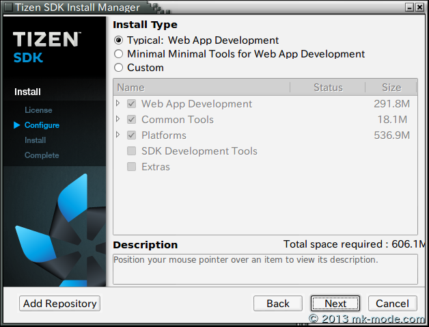The height and width of the screenshot is (327, 429).
Task: Click the License step in sidebar
Action: [x=38, y=110]
